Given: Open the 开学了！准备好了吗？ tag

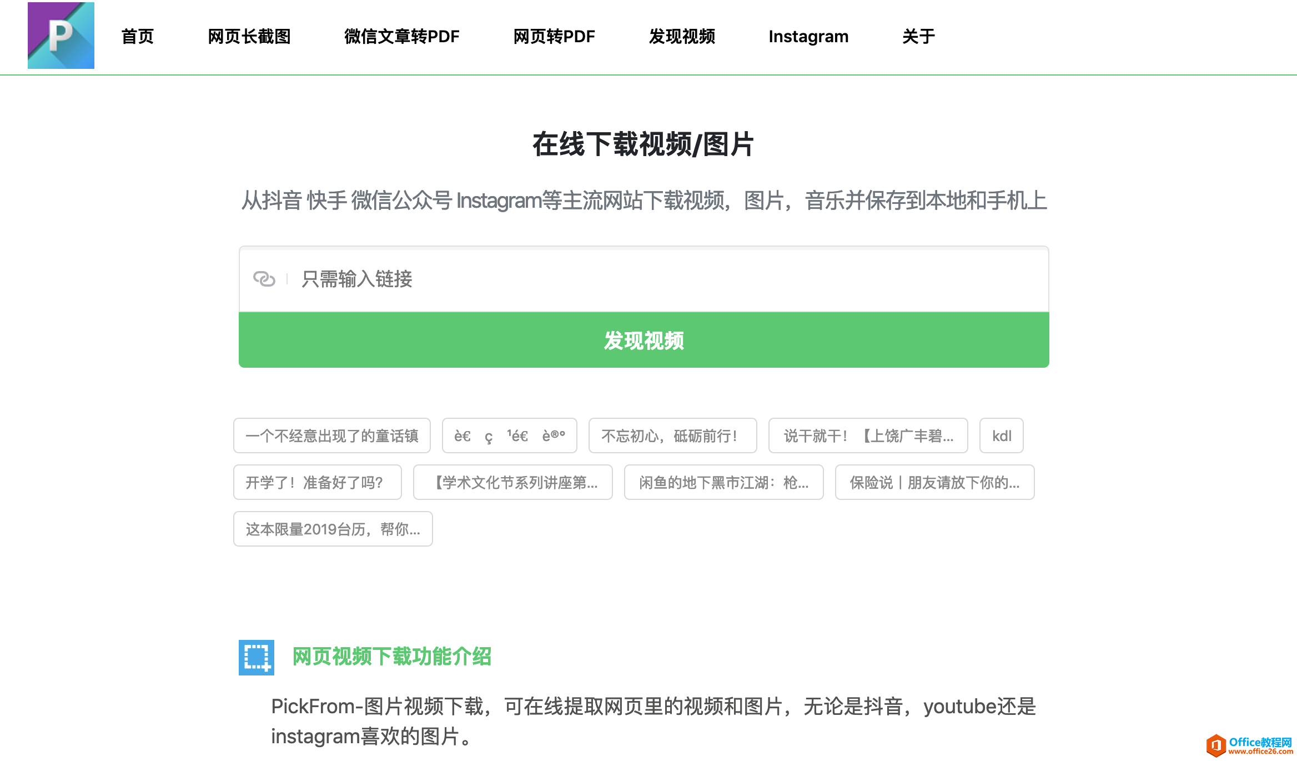Looking at the screenshot, I should pyautogui.click(x=317, y=482).
